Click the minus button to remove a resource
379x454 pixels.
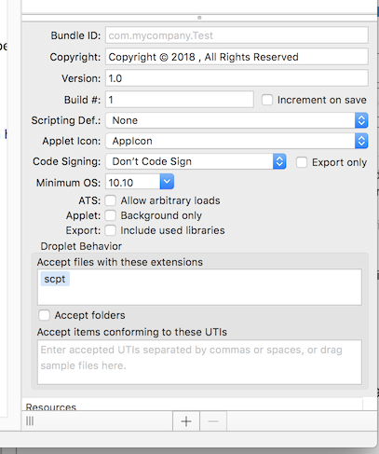[213, 421]
